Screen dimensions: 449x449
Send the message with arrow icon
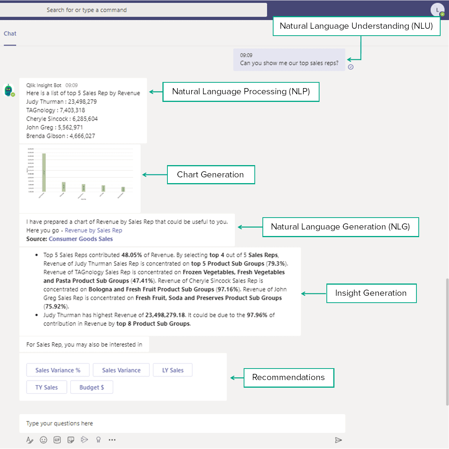(x=338, y=440)
